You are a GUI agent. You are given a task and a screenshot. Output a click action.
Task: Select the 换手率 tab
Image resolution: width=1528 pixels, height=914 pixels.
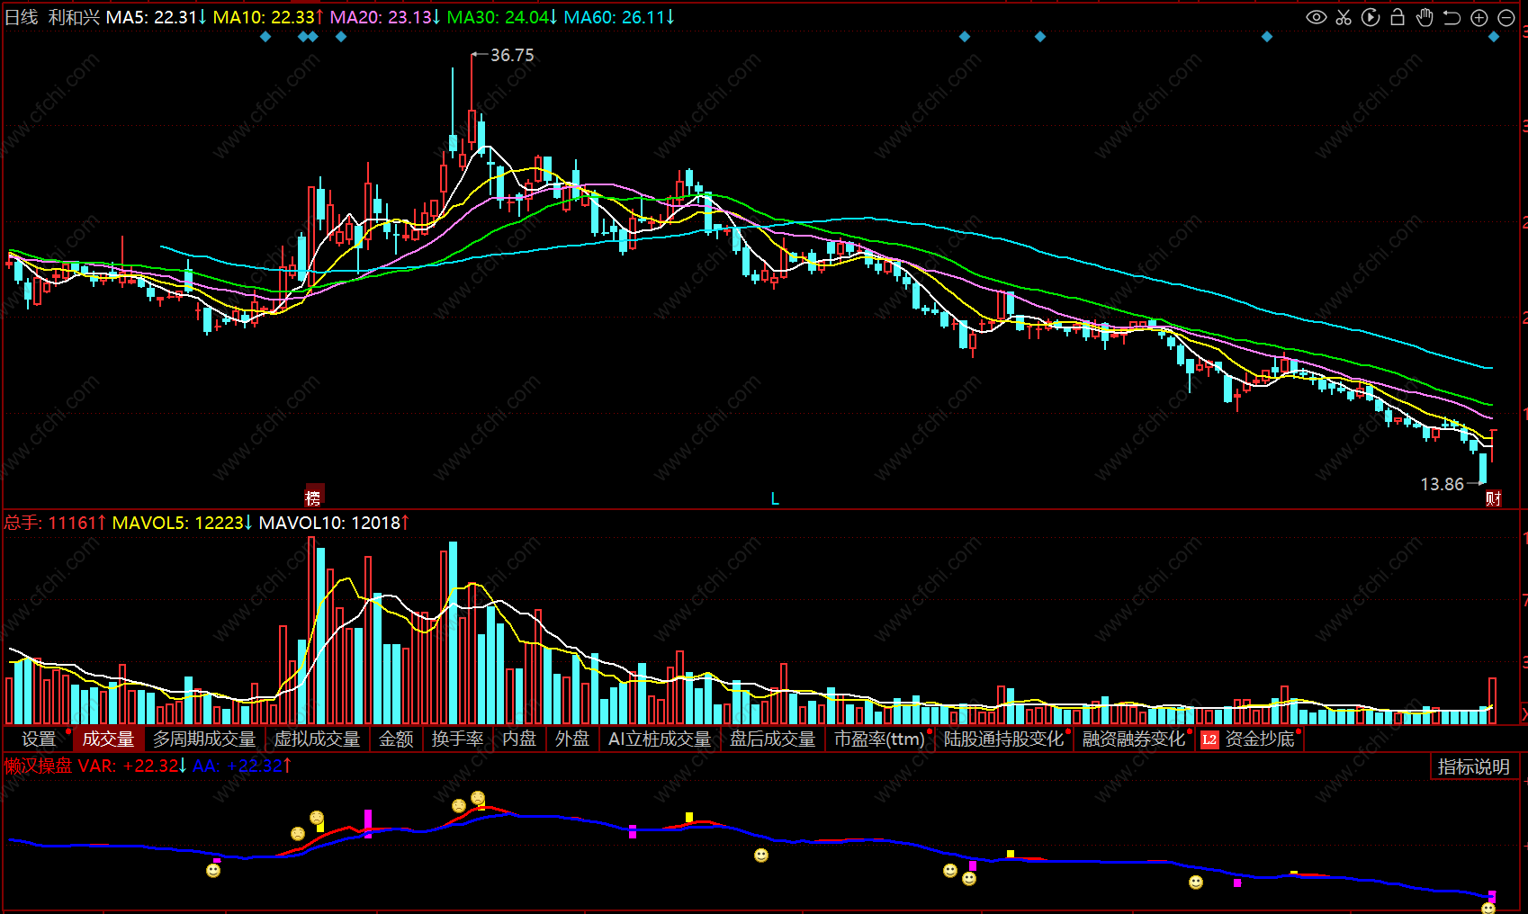click(457, 739)
